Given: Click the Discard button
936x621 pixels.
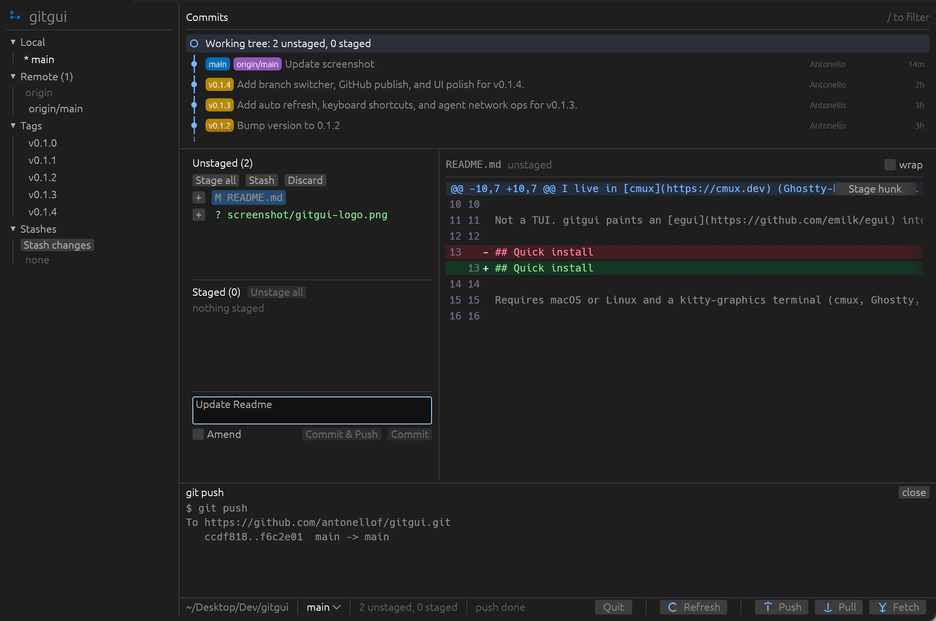Looking at the screenshot, I should point(305,180).
